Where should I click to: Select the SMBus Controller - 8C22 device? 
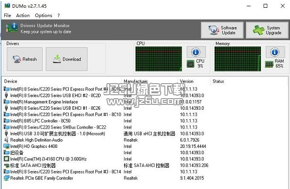58,127
